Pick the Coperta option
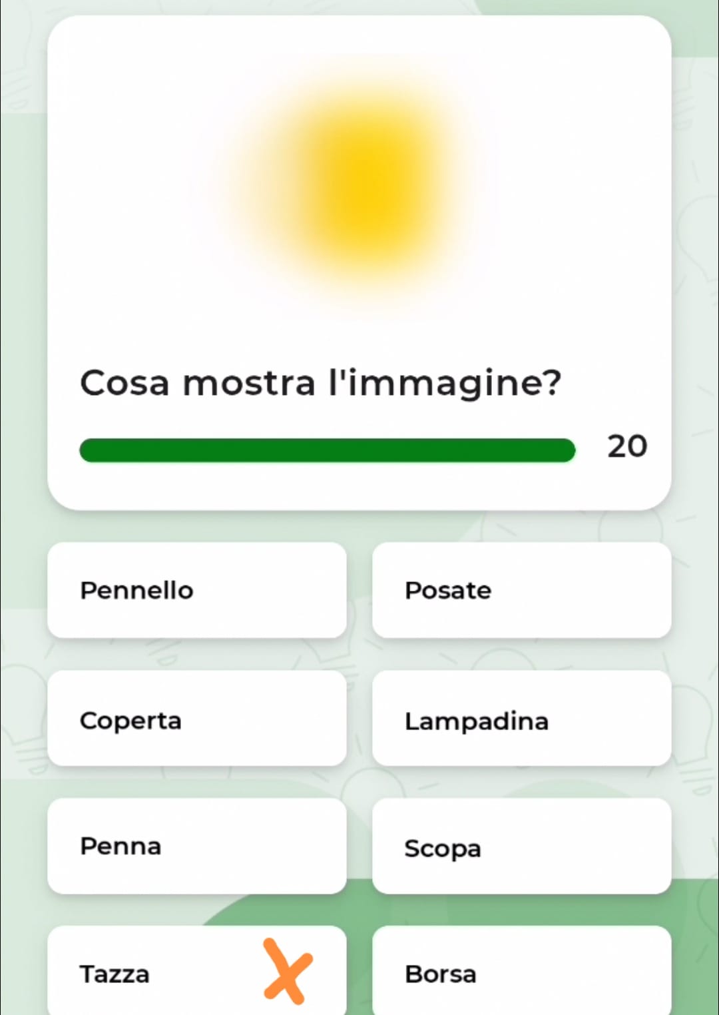Viewport: 719px width, 1015px height. pyautogui.click(x=197, y=719)
